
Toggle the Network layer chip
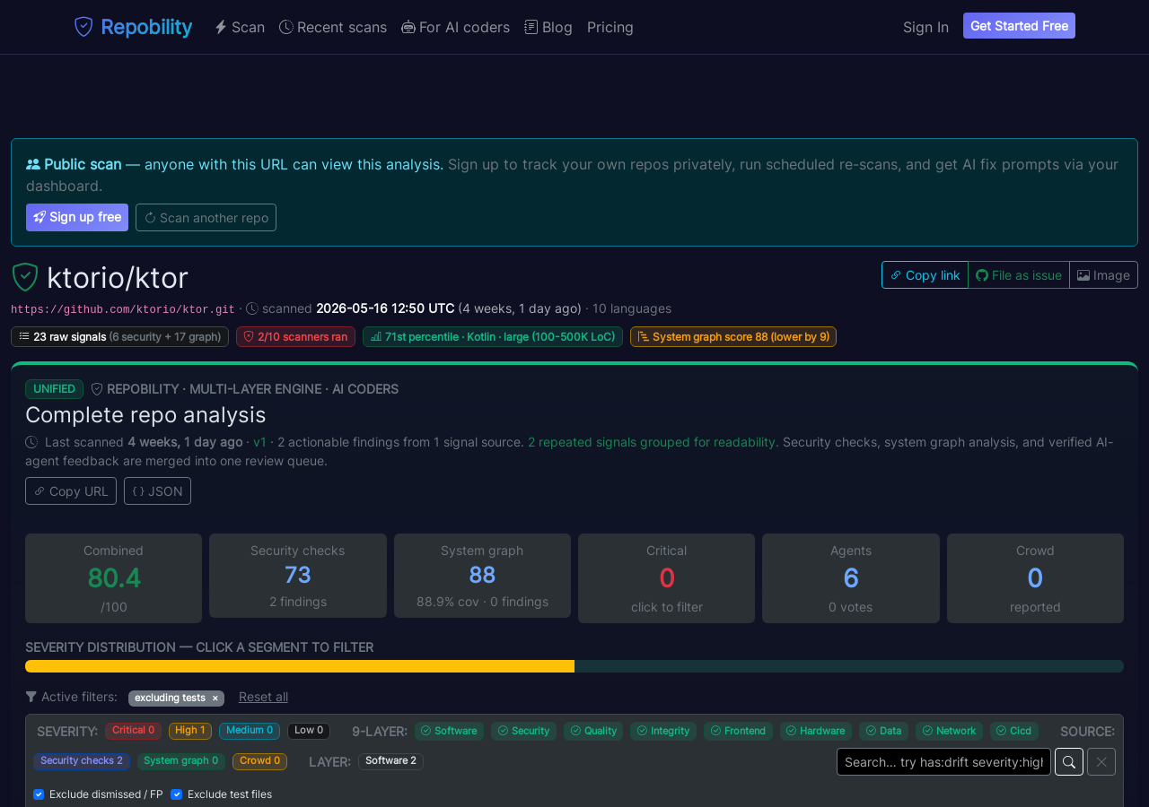(x=949, y=731)
